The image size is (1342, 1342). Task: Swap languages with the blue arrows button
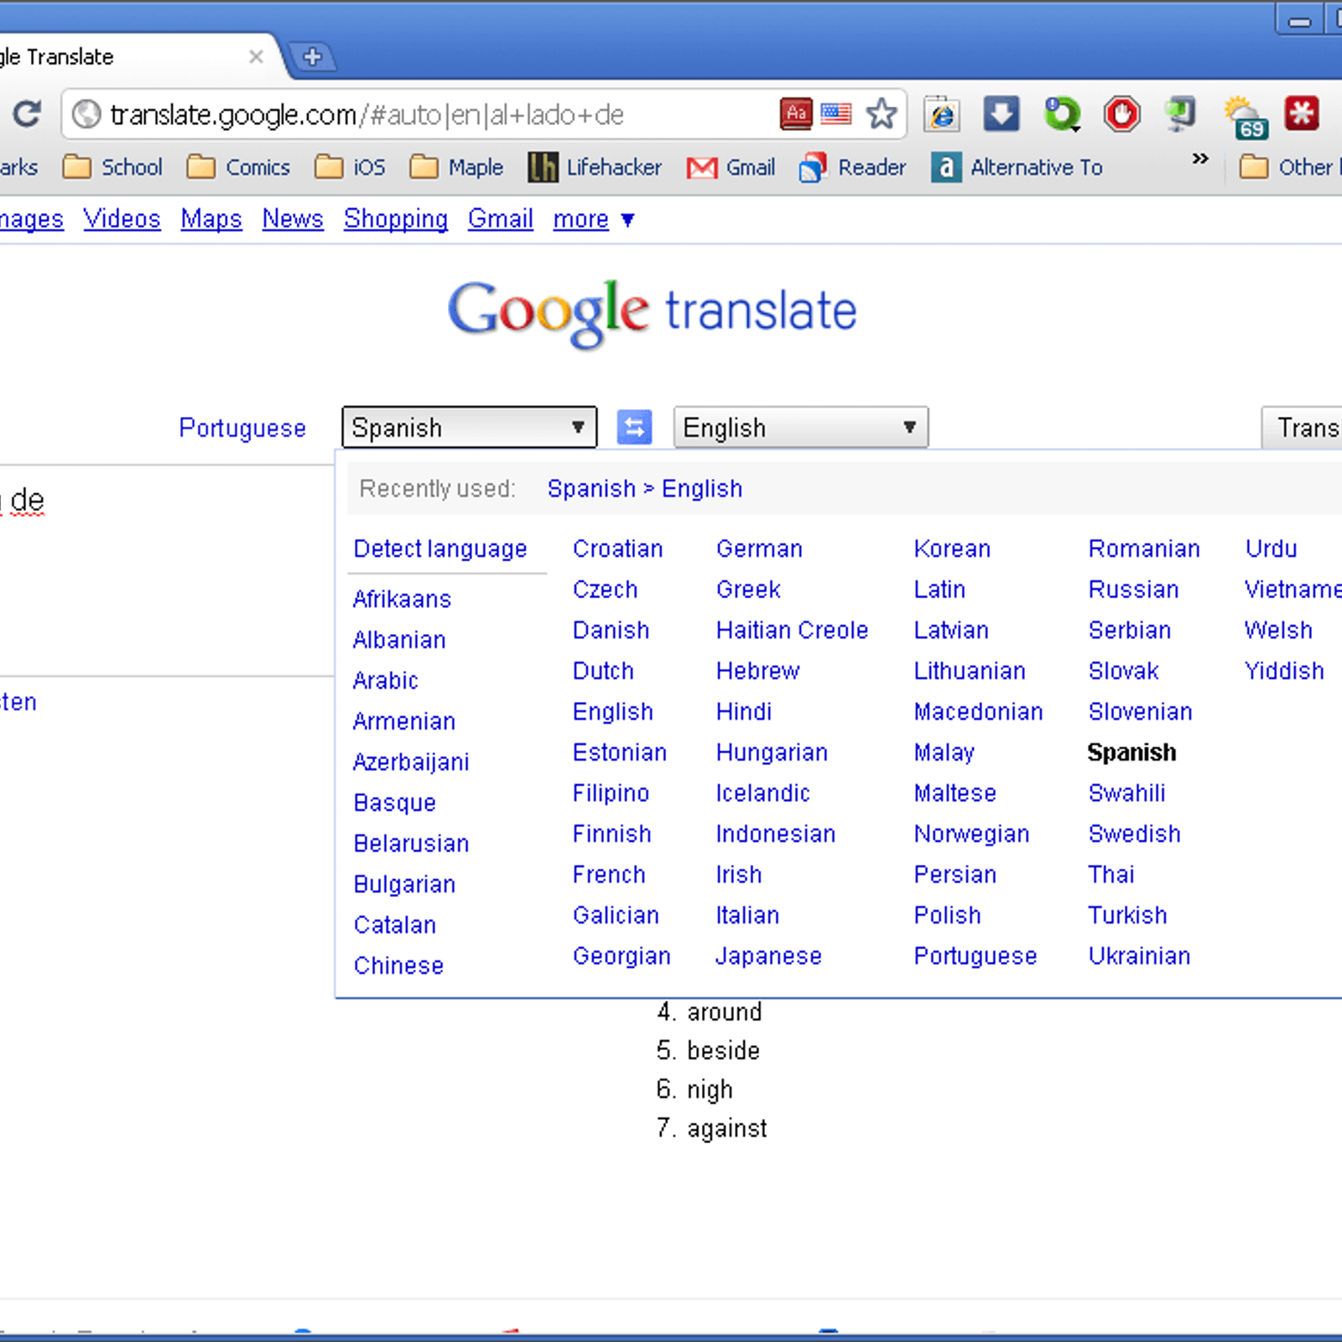[635, 428]
